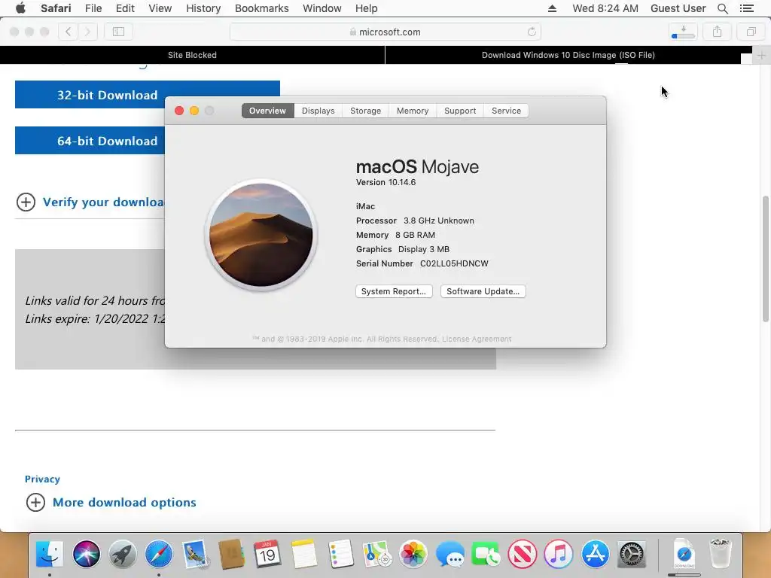Switch to the Storage tab
The image size is (771, 578).
point(365,111)
